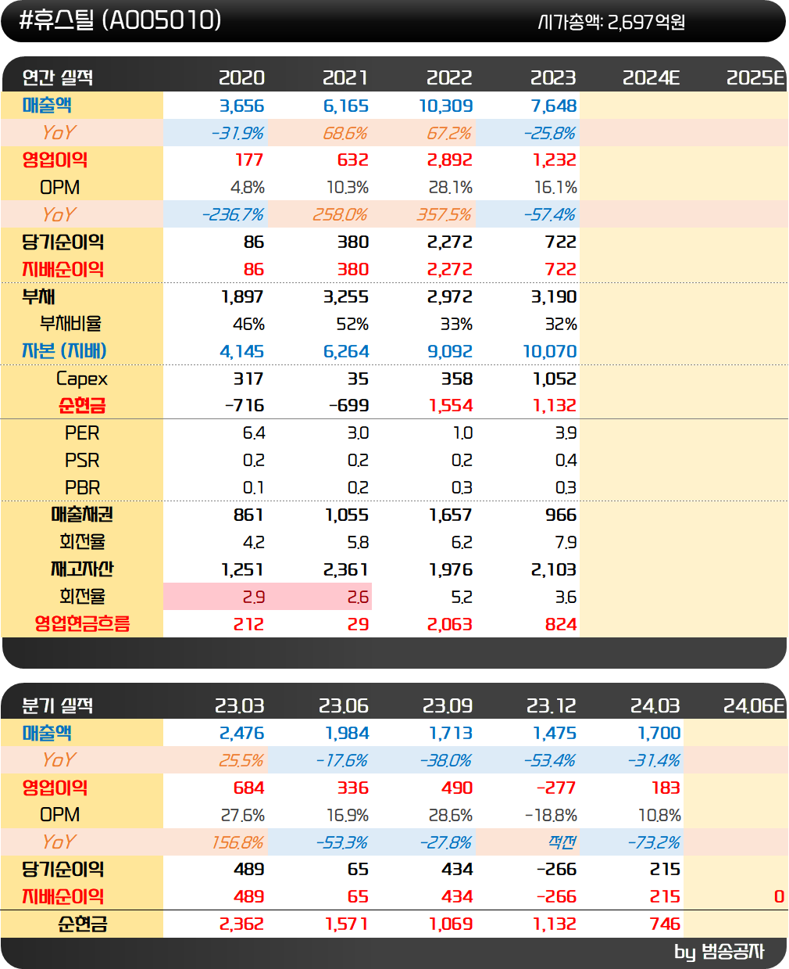Click operating profit YoY '-236.7%'

pos(233,214)
